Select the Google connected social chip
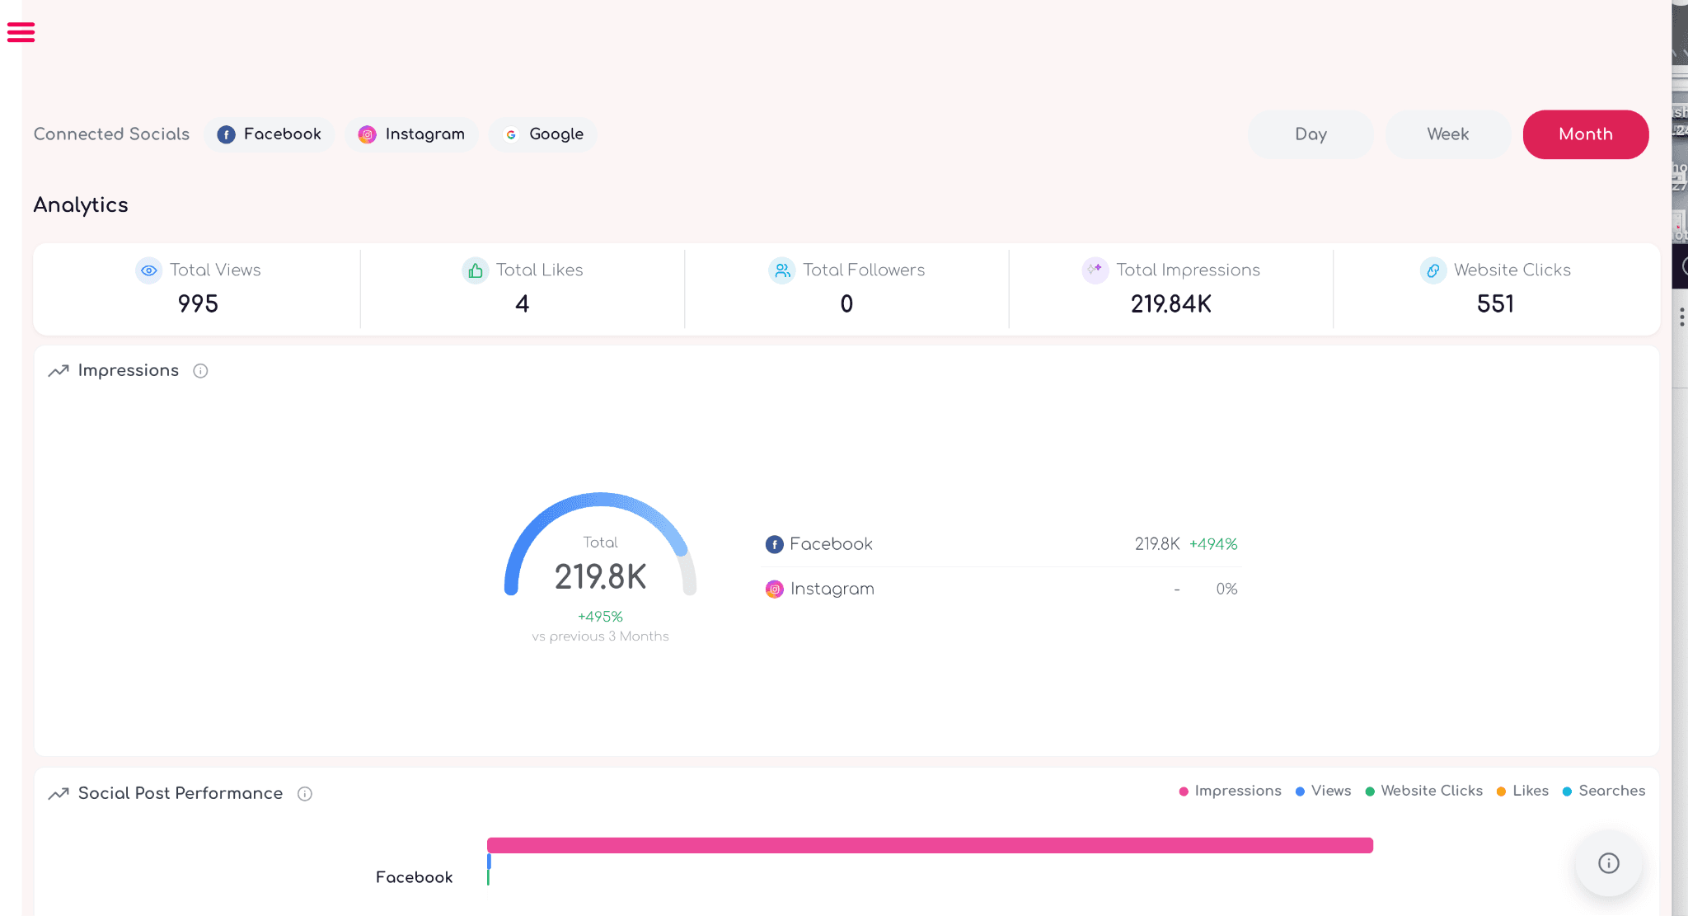 point(543,134)
